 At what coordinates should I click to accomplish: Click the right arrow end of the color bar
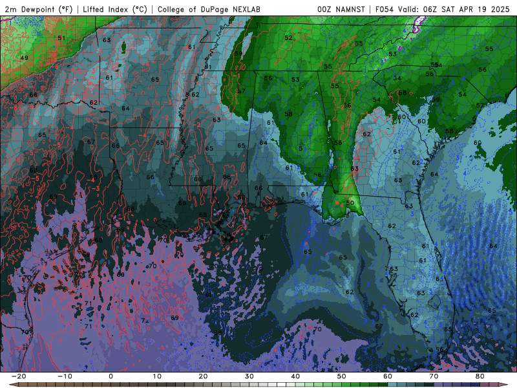503,385
